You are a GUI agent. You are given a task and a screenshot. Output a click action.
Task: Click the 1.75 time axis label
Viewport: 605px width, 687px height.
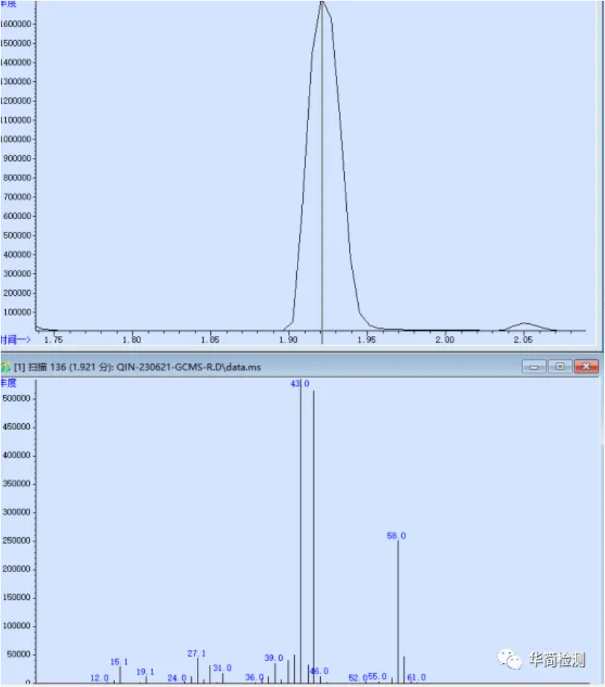click(x=54, y=340)
